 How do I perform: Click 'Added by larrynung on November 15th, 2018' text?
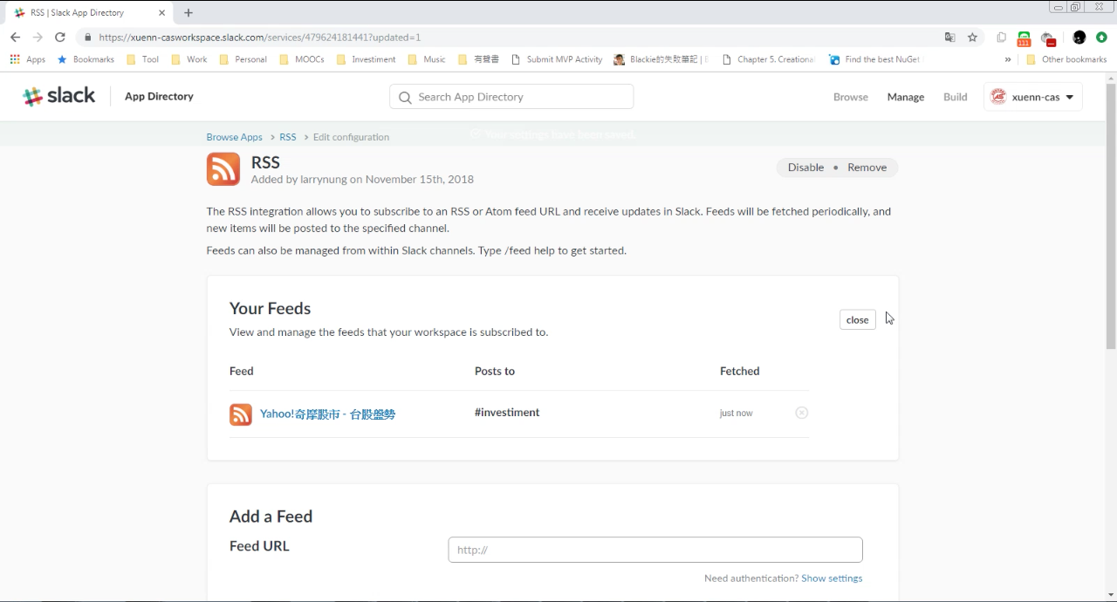pos(362,180)
